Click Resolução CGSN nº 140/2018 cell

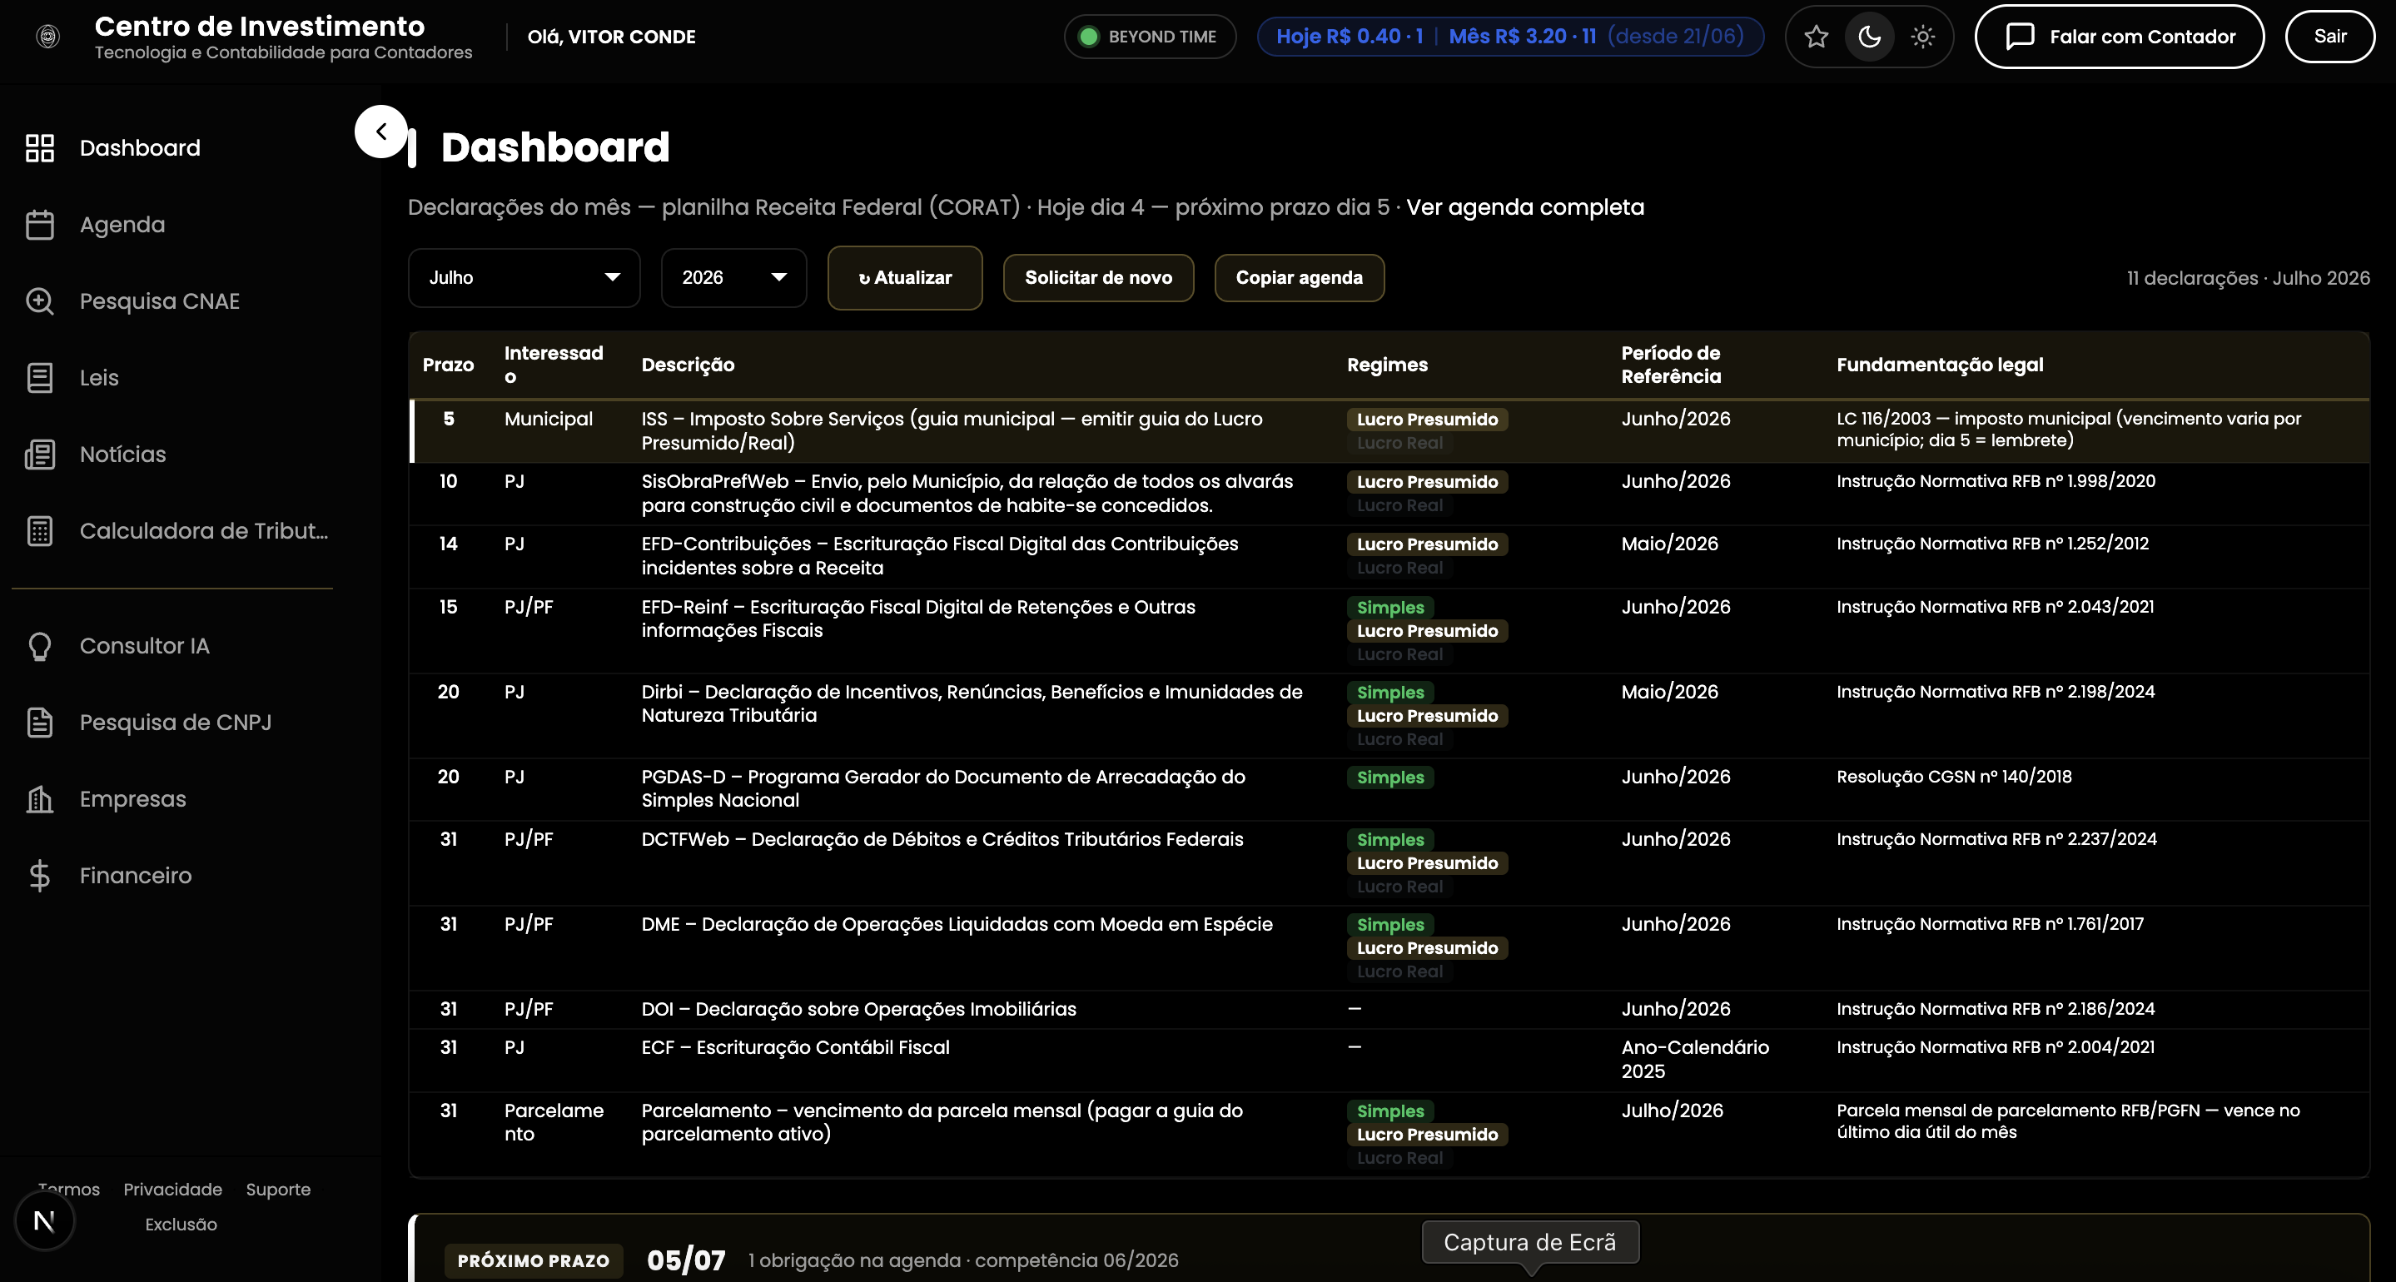(1953, 777)
